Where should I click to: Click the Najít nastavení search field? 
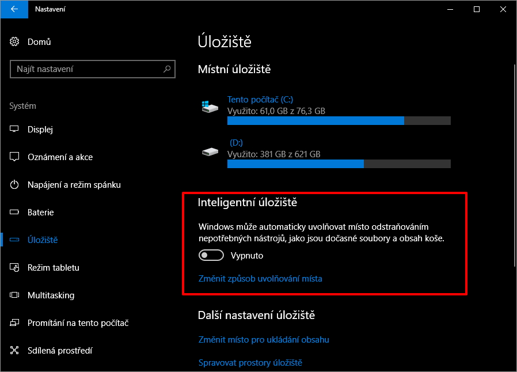[86, 69]
